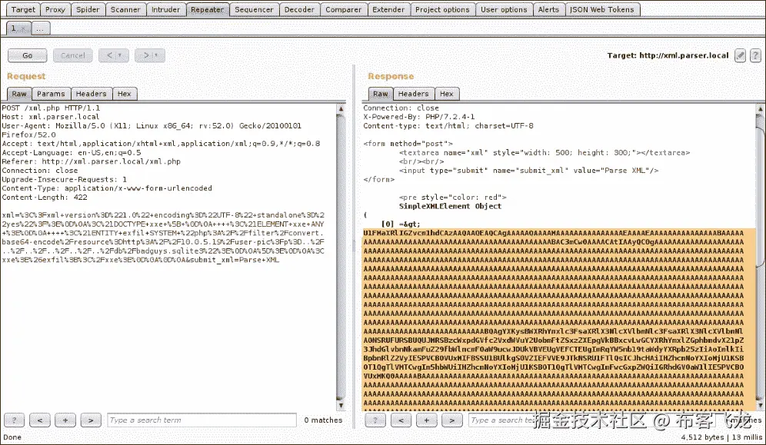Go back in request history
The image size is (766, 445).
114,55
